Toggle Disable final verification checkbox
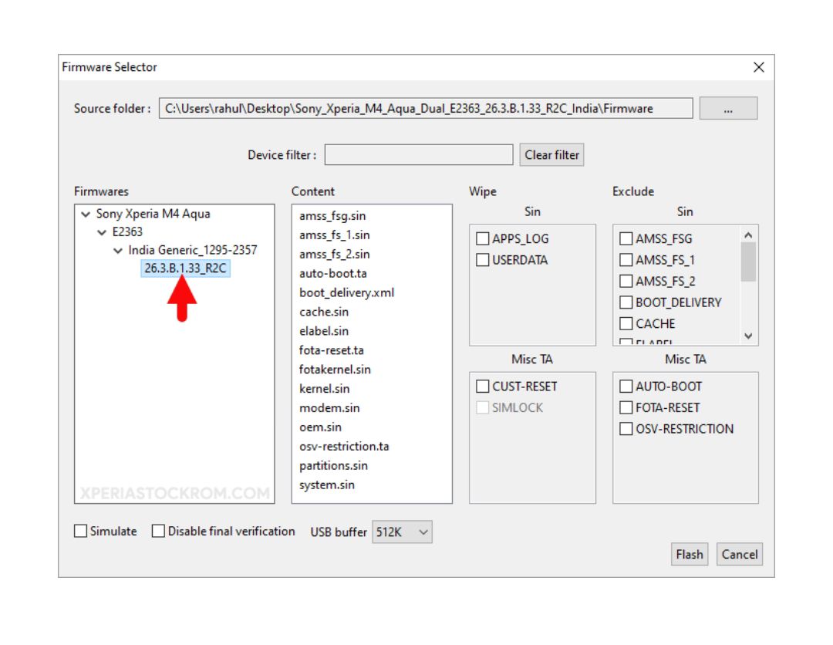The height and width of the screenshot is (645, 833). point(158,531)
